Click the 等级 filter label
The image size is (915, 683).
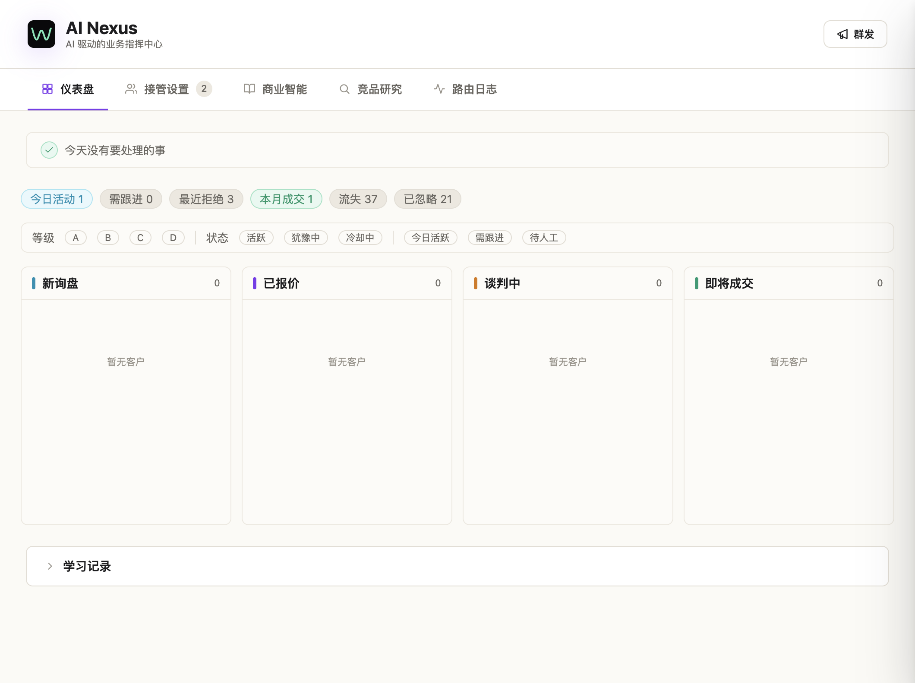coord(43,238)
